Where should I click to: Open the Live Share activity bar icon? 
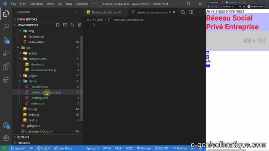(x=6, y=80)
